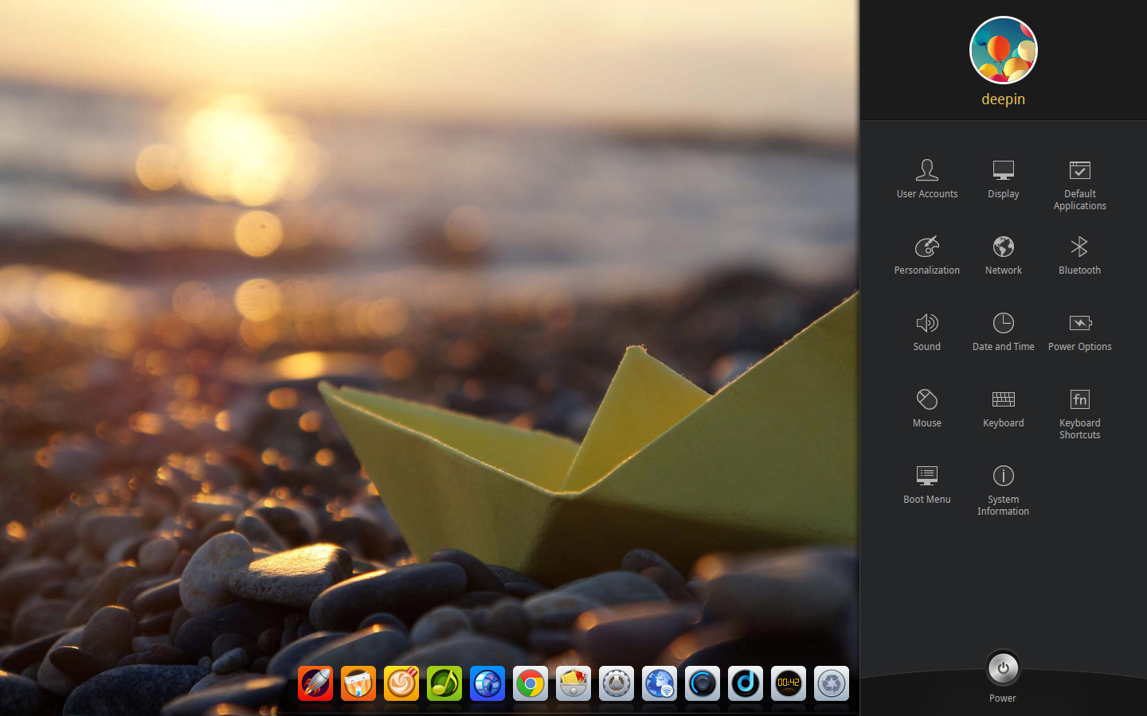Open Keyboard Shortcuts settings
Viewport: 1147px width, 716px height.
coord(1079,414)
